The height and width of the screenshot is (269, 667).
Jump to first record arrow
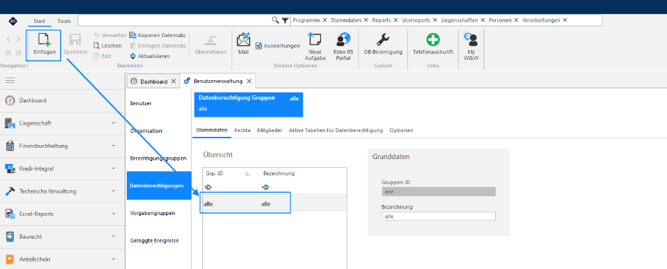[x=9, y=53]
